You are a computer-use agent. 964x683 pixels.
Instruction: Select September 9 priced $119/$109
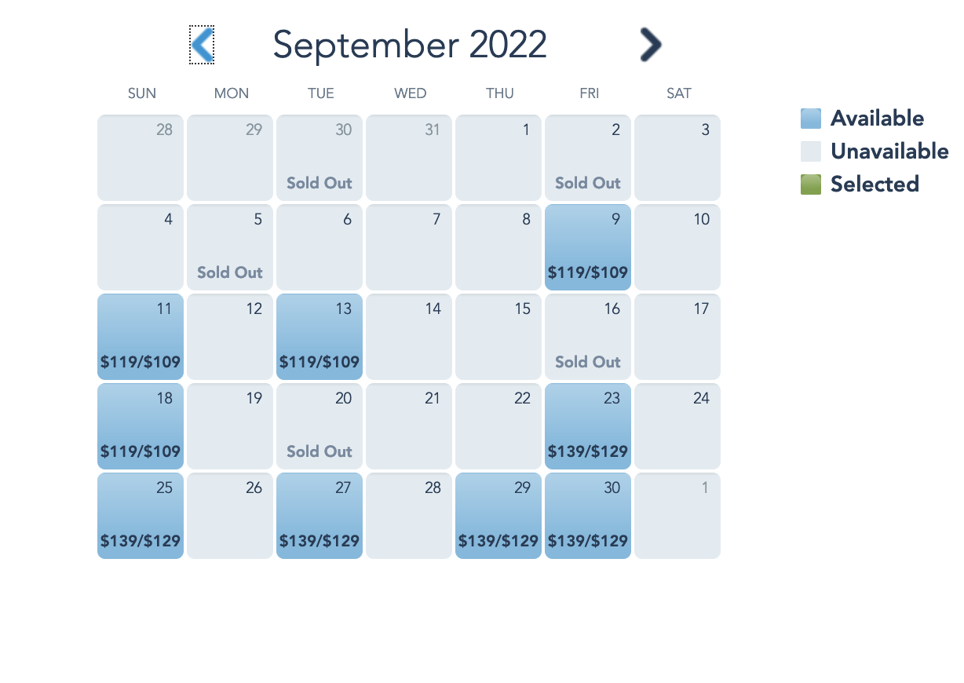588,247
